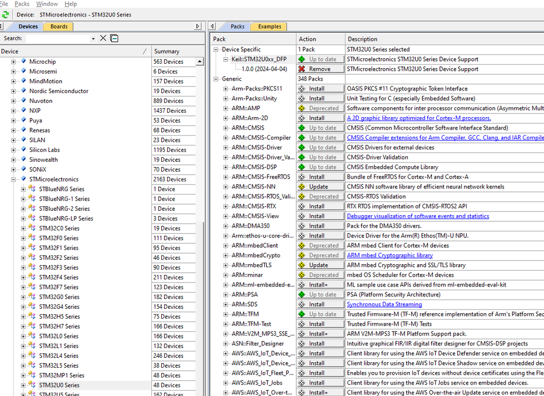This screenshot has width=544, height=396.
Task: Click the left arrow beside the Packs tab
Action: coord(213,26)
